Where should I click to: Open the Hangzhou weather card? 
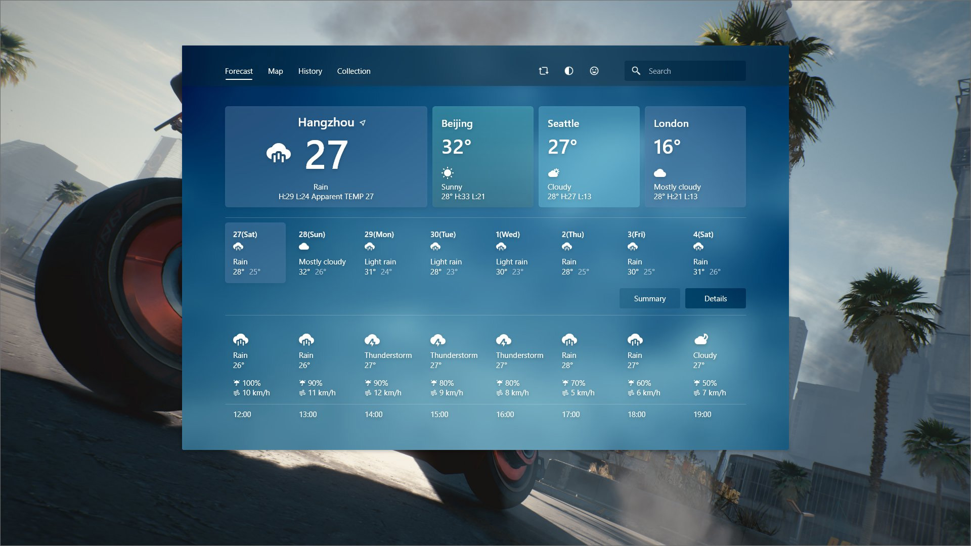tap(326, 157)
